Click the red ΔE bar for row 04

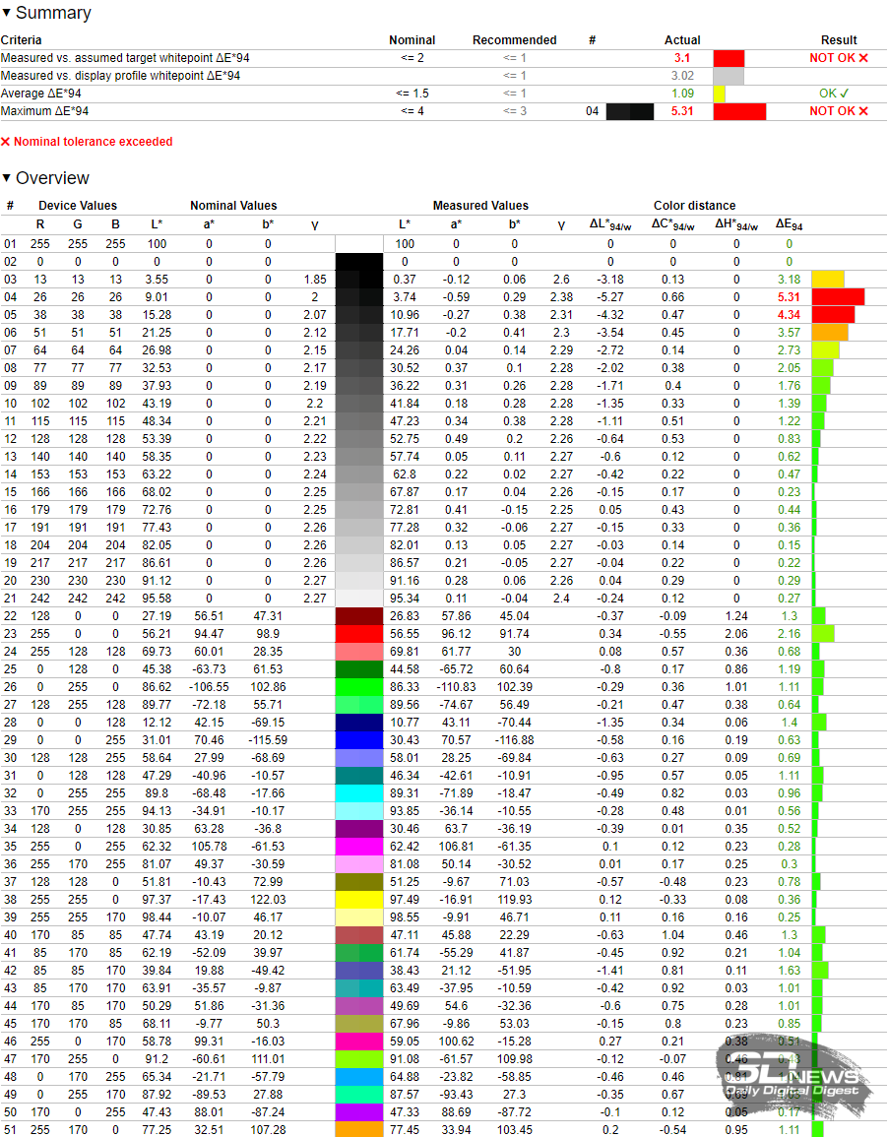pos(838,296)
